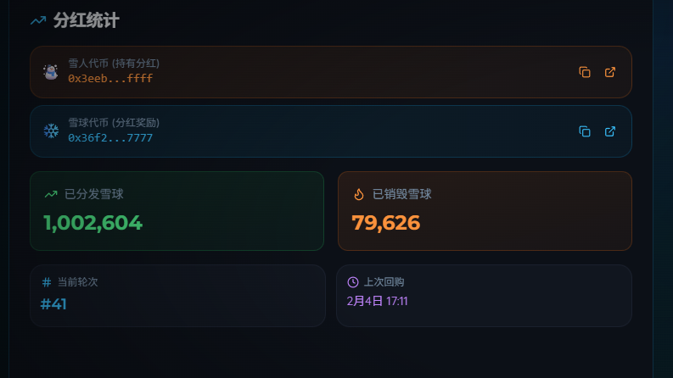The image size is (673, 378).
Task: Select the address 0x36f2...7777
Action: coord(110,137)
